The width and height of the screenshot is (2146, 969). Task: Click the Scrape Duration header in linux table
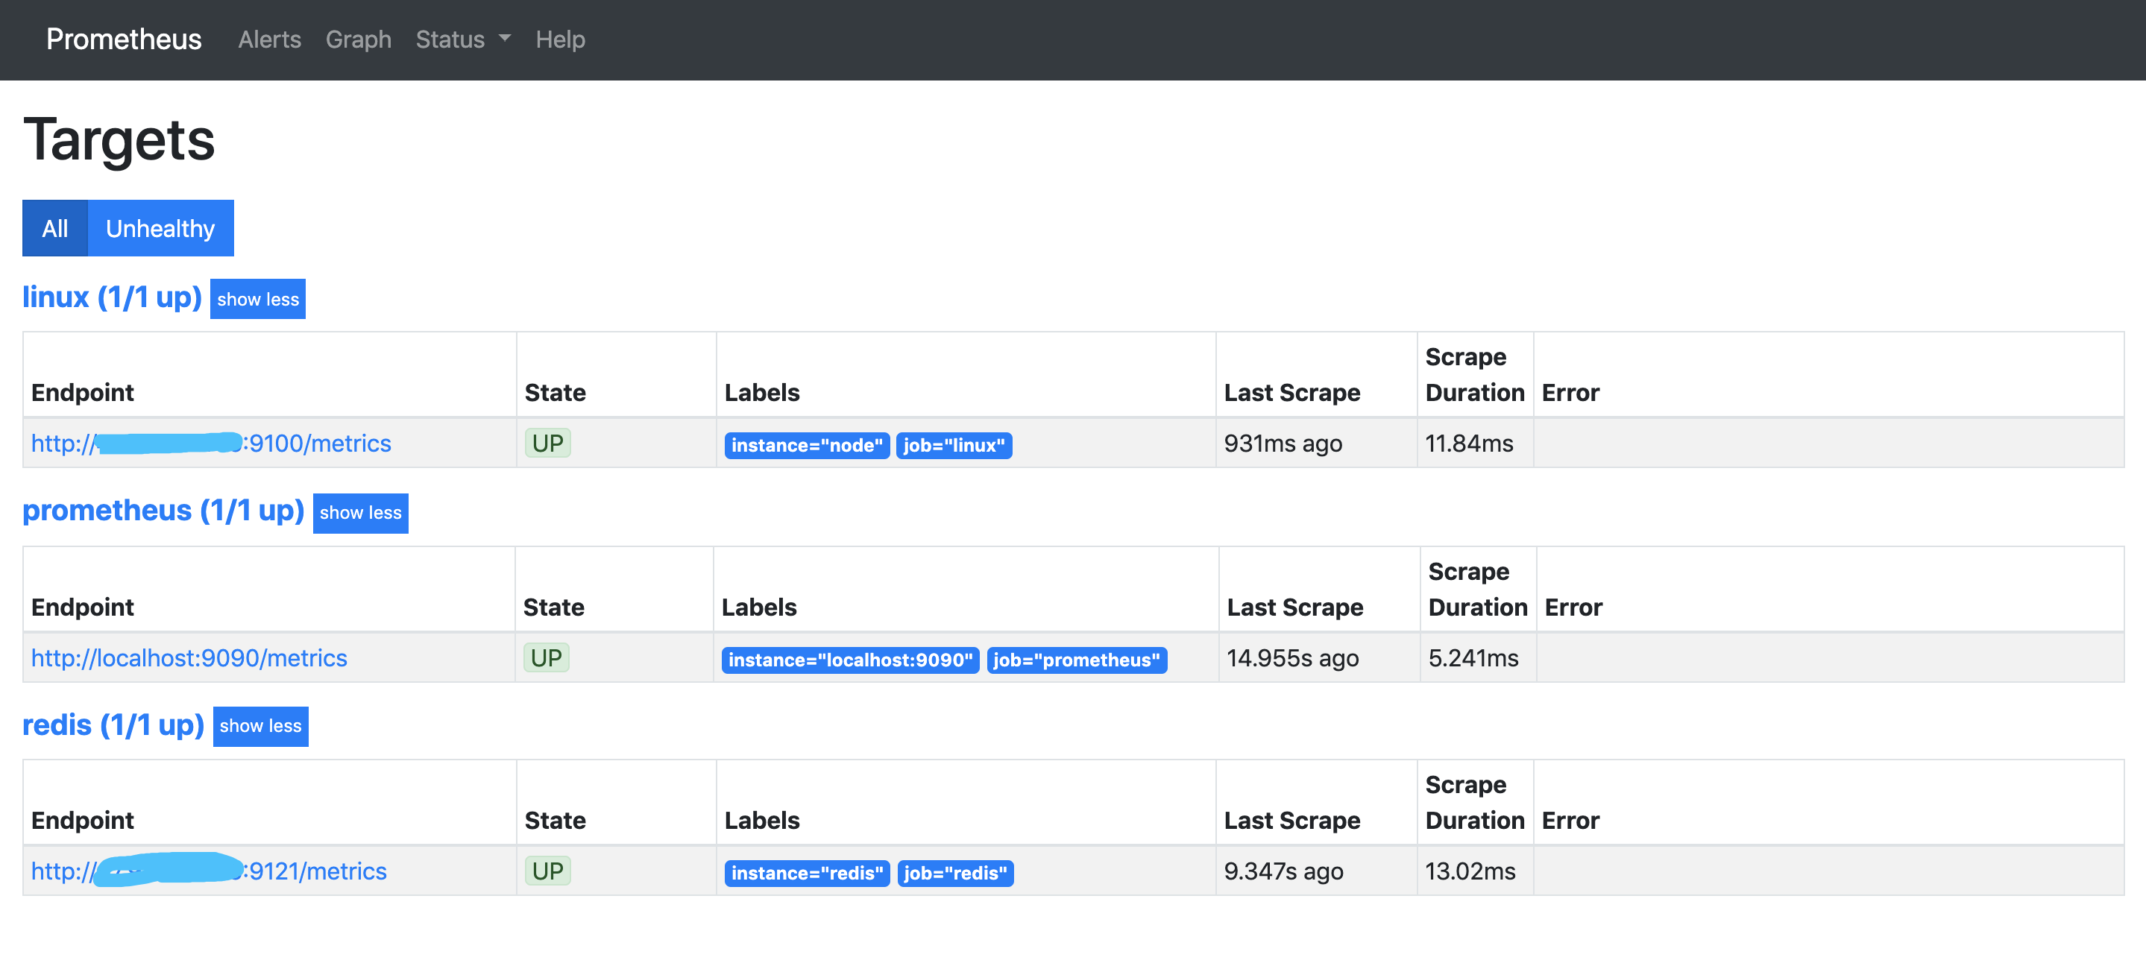point(1475,375)
